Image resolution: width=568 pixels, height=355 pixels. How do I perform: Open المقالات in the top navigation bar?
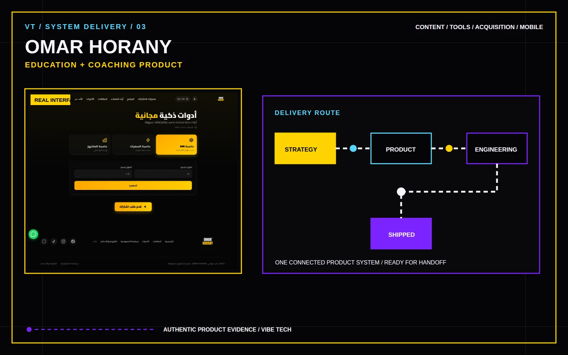tap(103, 99)
